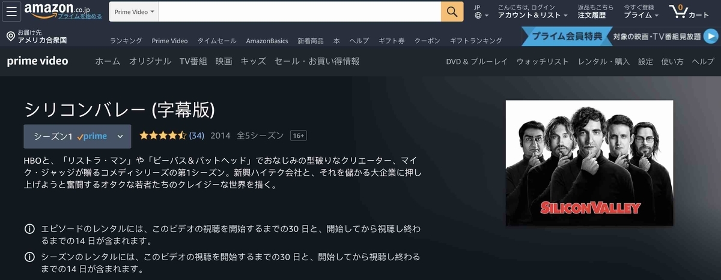Open the Prime Video search category dropdown
This screenshot has width=721, height=280.
pos(134,12)
